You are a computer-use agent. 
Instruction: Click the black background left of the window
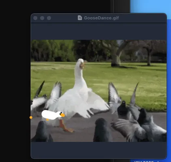15,81
